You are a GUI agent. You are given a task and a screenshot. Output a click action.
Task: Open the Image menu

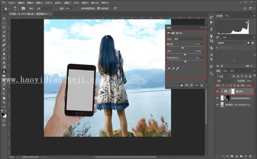click(x=30, y=3)
